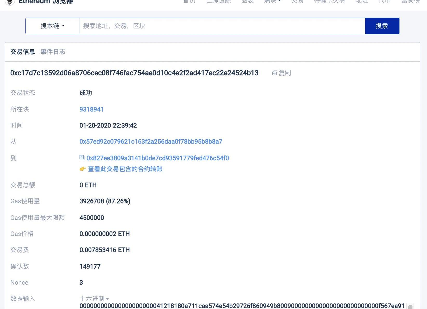Screen dimensions: 427x309
Task: Open the 爆块 dropdown in the navigation
Action: 272,2
